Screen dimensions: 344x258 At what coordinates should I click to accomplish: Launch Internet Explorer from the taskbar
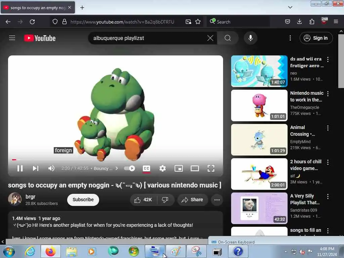coord(30,251)
